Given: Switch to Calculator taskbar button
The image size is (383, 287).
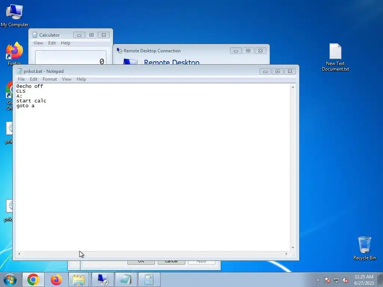Looking at the screenshot, I should click(149, 280).
